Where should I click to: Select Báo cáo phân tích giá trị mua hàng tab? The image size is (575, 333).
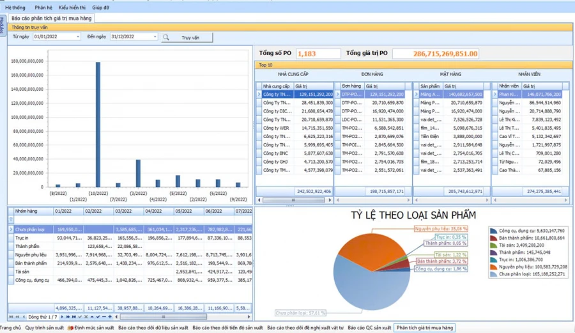(x=51, y=19)
